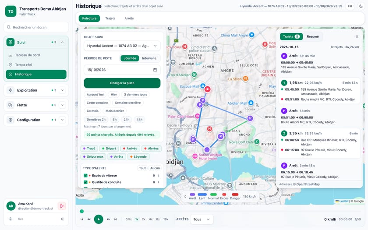Click the TD company logo badge
The image size is (368, 230).
point(11,11)
